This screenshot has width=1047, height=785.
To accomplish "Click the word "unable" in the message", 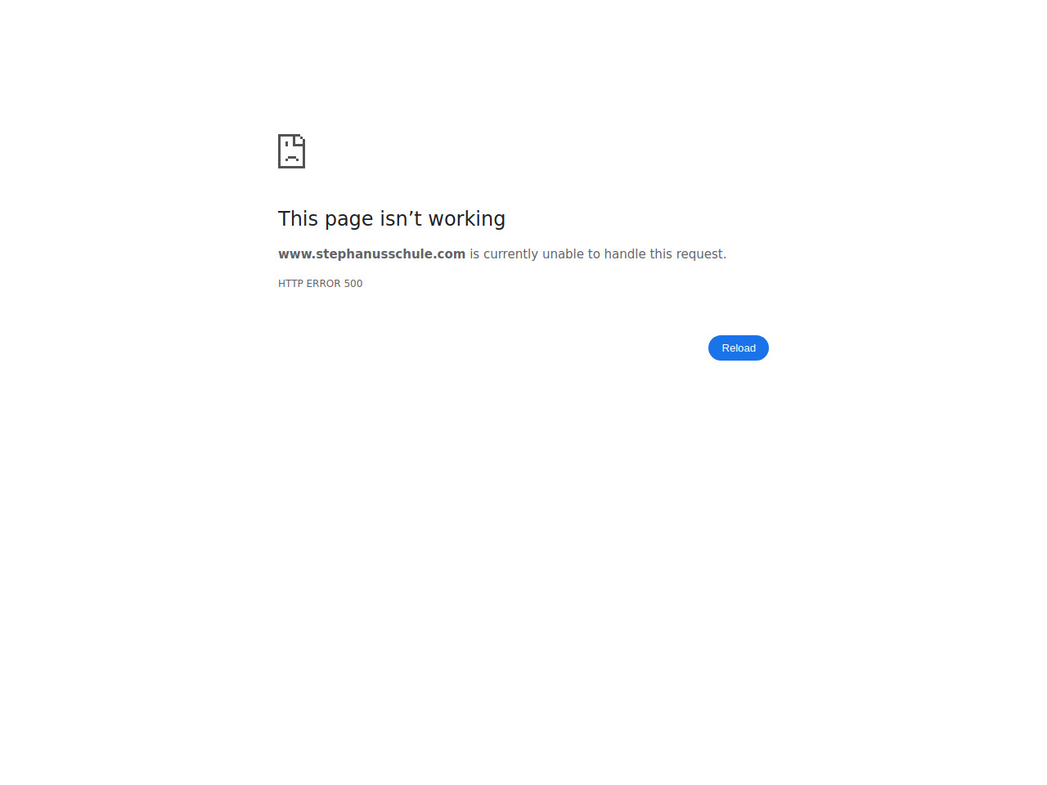I will [x=563, y=254].
